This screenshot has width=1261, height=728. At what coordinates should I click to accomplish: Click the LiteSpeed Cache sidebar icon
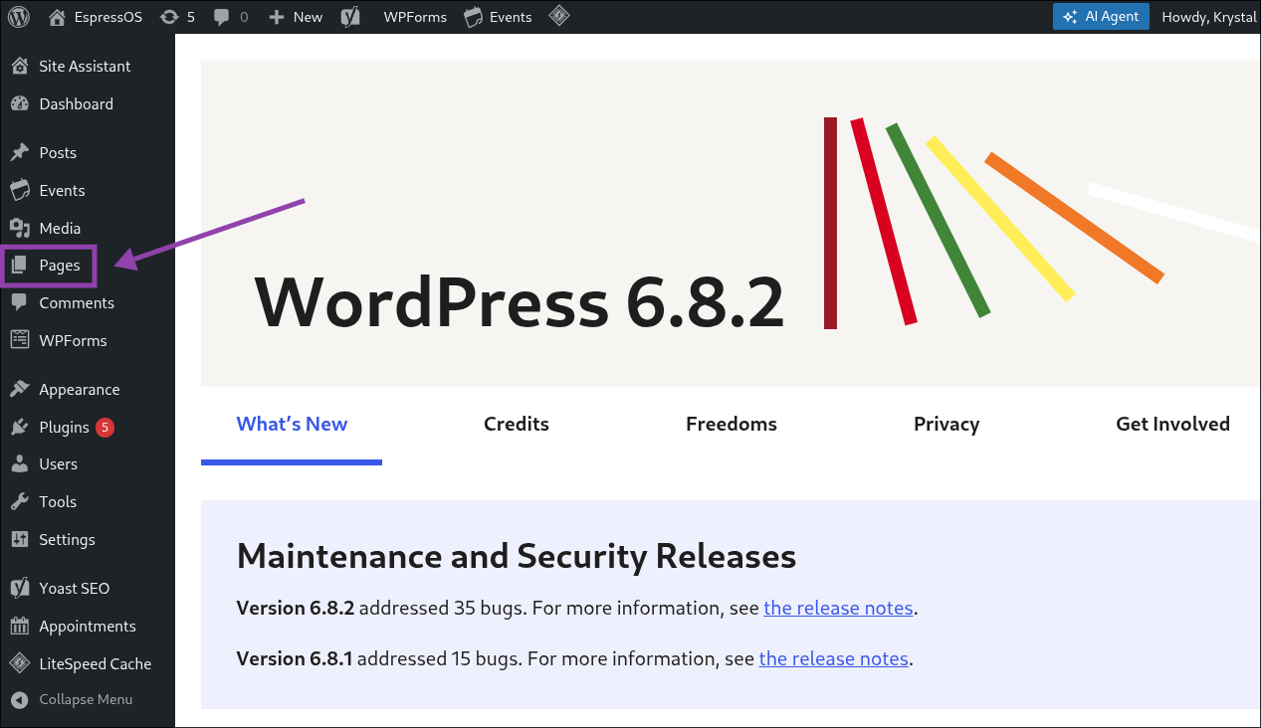(x=19, y=664)
